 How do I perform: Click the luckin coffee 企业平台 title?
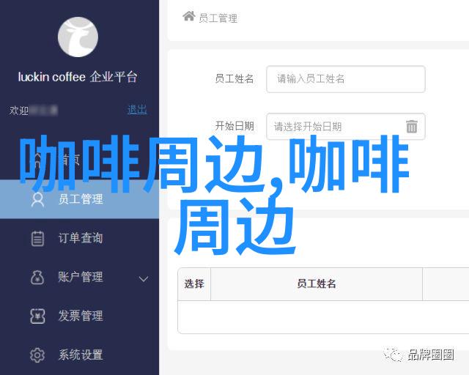tap(78, 77)
